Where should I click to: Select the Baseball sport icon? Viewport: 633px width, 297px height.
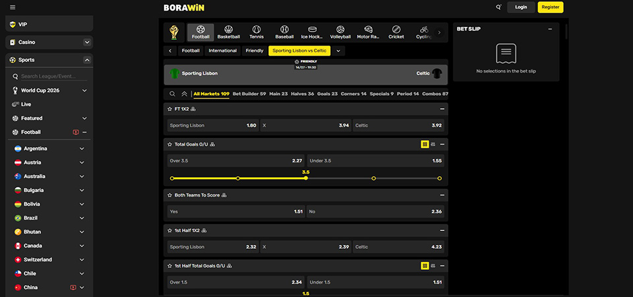pyautogui.click(x=284, y=32)
